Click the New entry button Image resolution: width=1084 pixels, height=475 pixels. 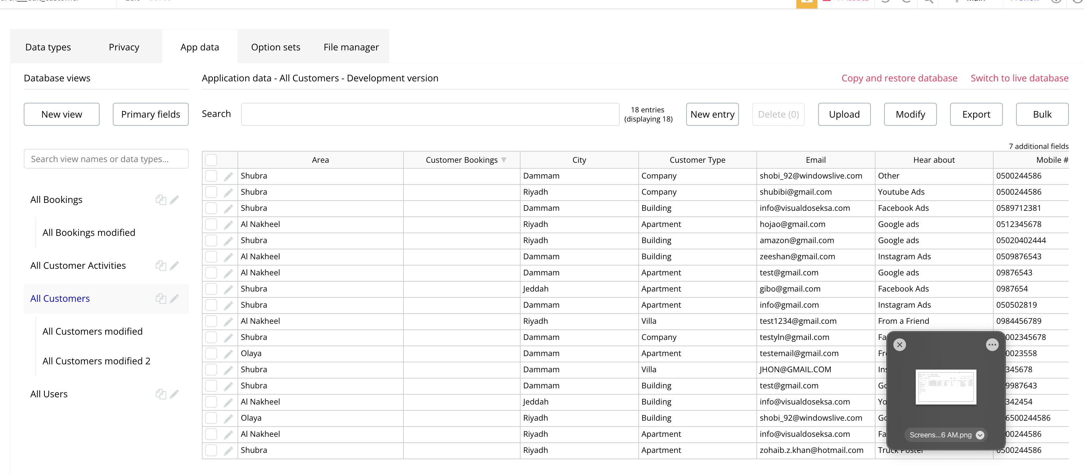pos(712,114)
